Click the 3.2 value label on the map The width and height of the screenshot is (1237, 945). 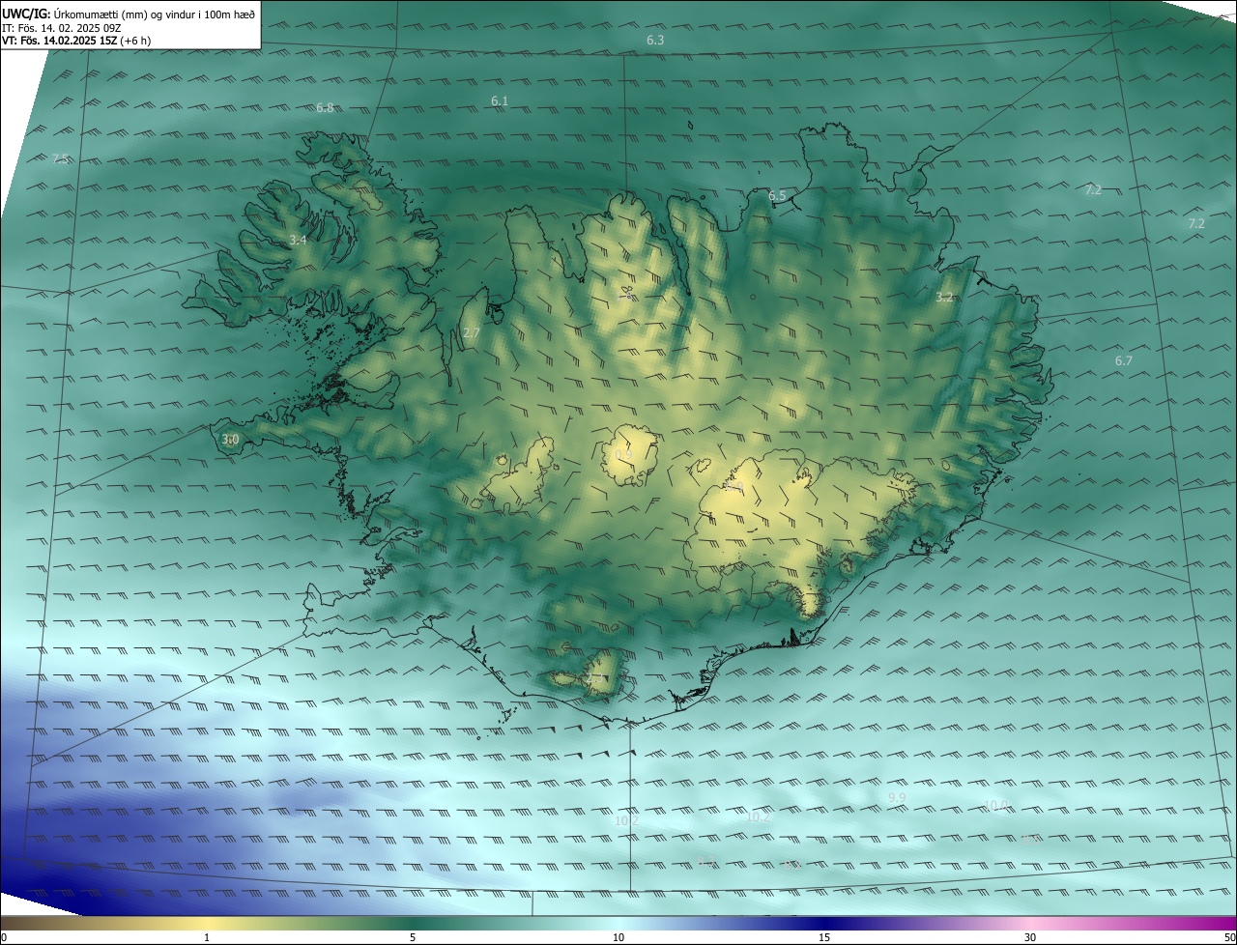(x=944, y=297)
